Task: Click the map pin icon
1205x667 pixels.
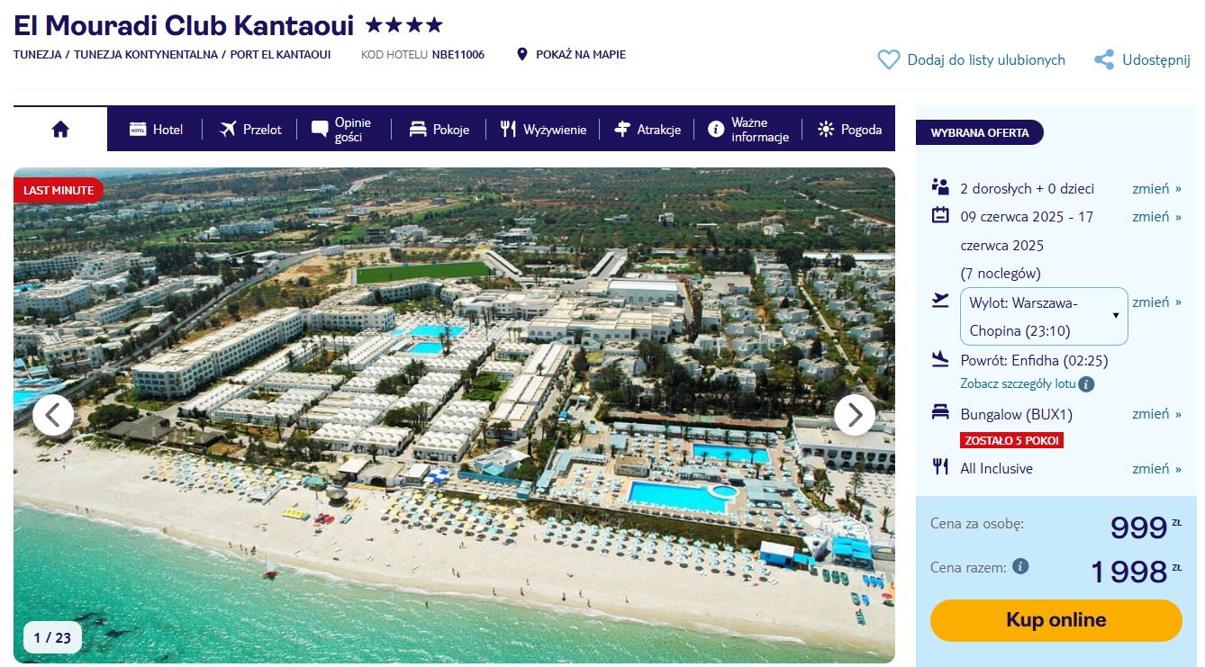Action: 521,55
